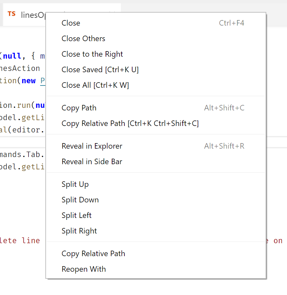Choose Close Others in the menu
The width and height of the screenshot is (287, 295).
[156, 39]
